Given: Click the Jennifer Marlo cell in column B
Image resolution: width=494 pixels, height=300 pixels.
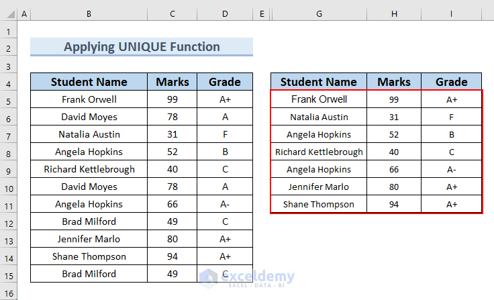Looking at the screenshot, I should point(89,239).
